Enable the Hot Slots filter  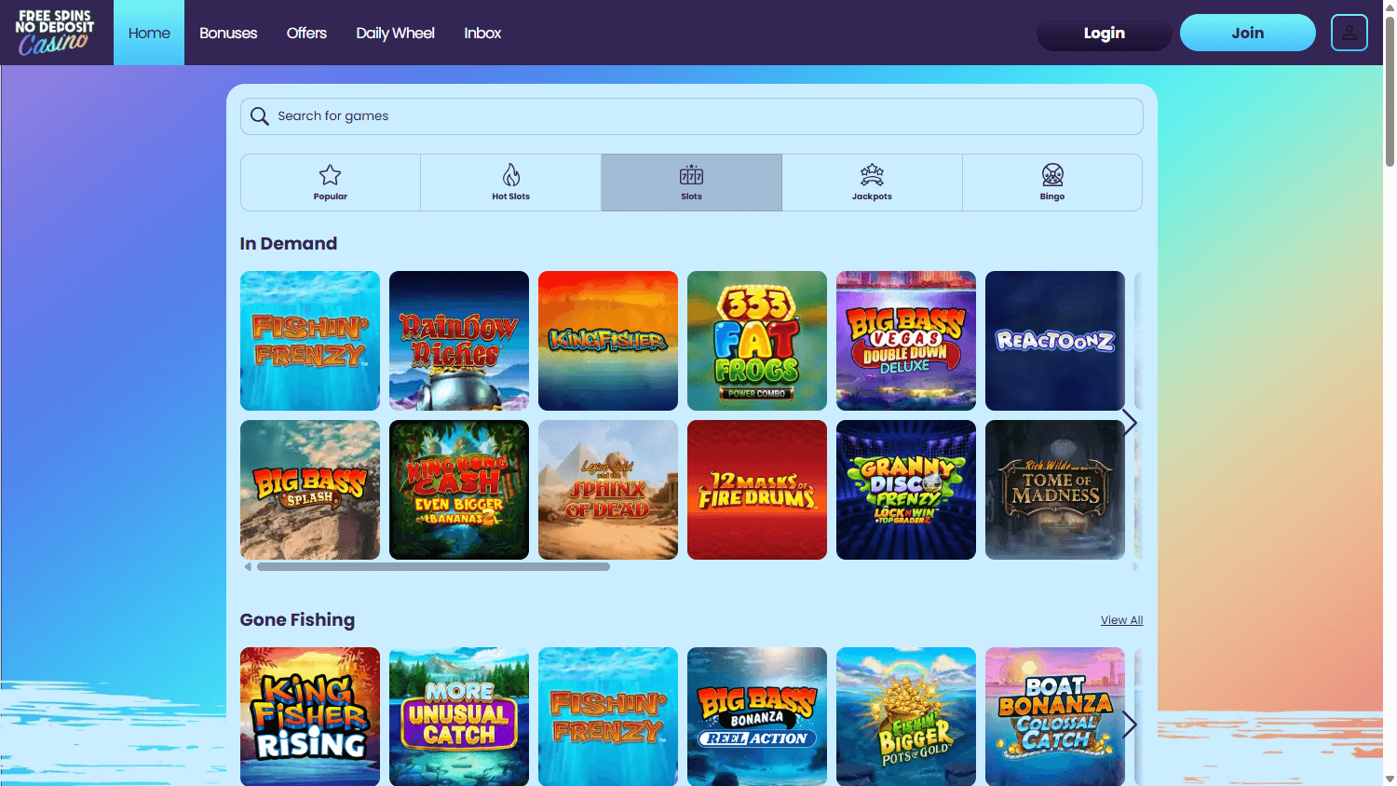pos(510,183)
